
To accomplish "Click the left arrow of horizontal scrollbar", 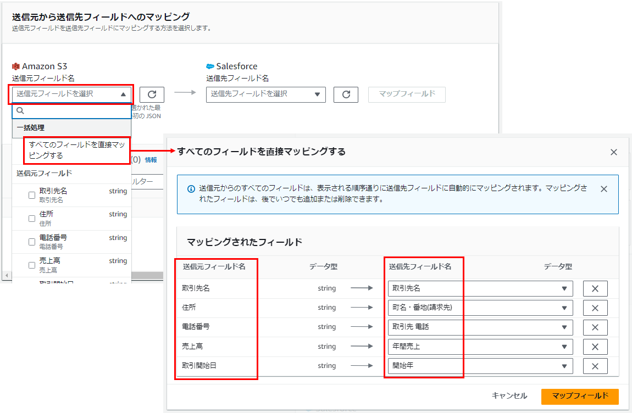I will [6, 276].
